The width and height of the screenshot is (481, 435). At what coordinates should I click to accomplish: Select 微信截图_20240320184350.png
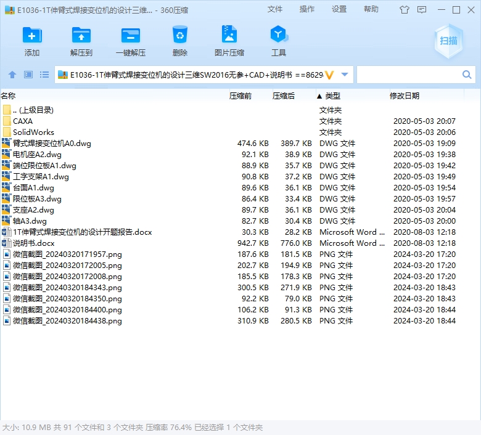(67, 298)
